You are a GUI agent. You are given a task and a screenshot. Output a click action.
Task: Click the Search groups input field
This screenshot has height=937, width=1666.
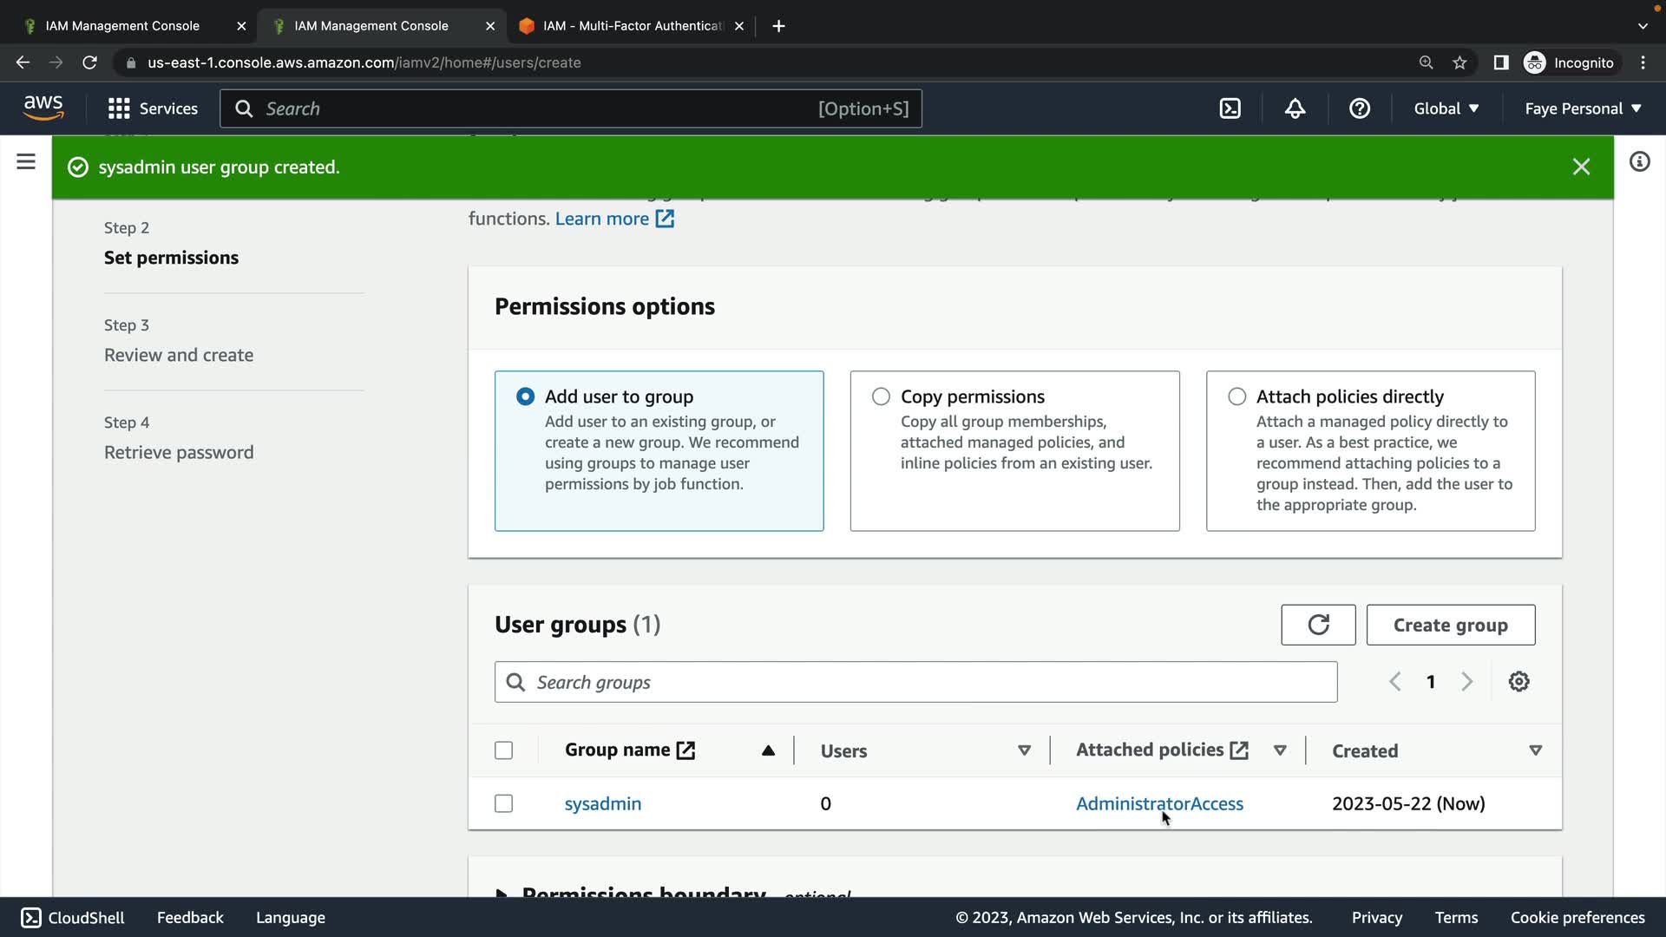click(x=915, y=682)
